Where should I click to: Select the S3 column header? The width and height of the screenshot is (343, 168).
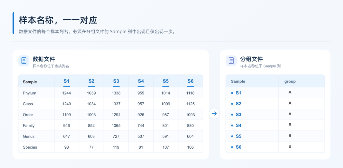click(x=116, y=81)
